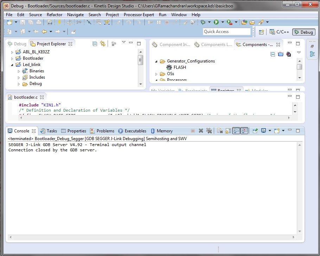The image size is (320, 256).
Task: Click the Next Annotation icon
Action: (x=9, y=32)
